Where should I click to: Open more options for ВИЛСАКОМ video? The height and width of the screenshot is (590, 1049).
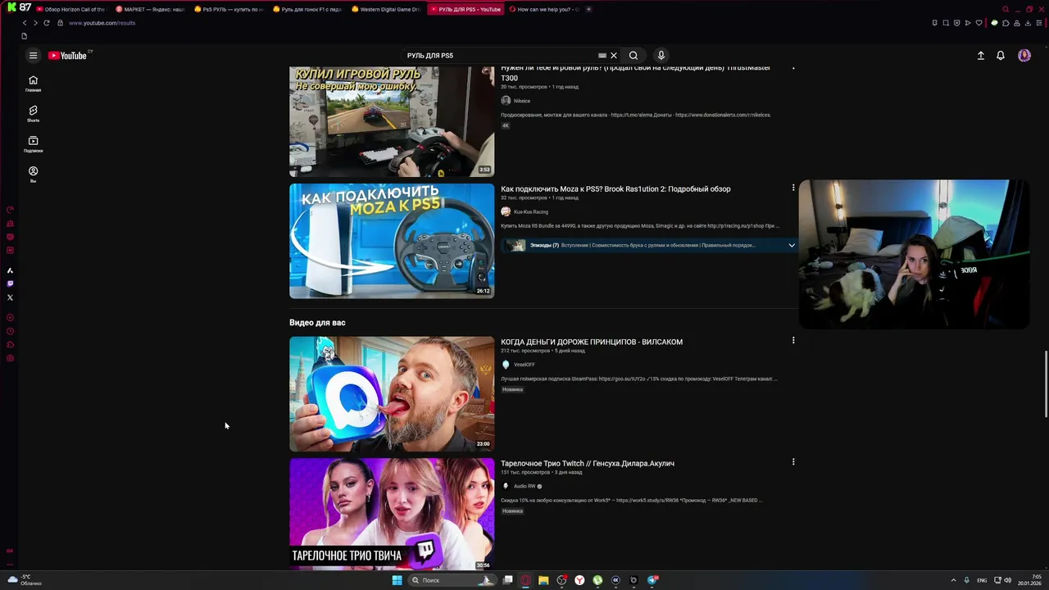click(x=792, y=340)
